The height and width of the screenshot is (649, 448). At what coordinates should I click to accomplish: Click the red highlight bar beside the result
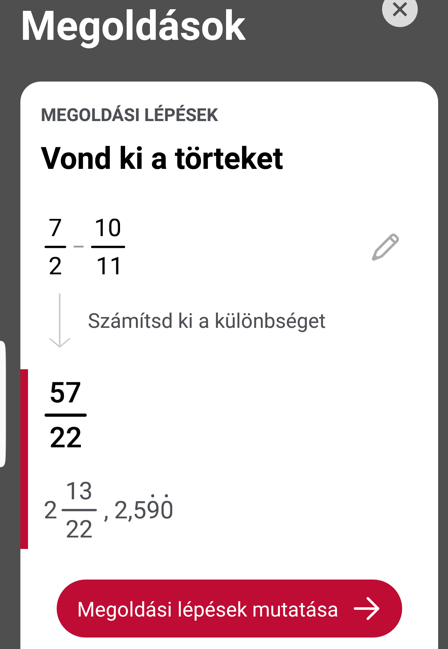pyautogui.click(x=24, y=459)
